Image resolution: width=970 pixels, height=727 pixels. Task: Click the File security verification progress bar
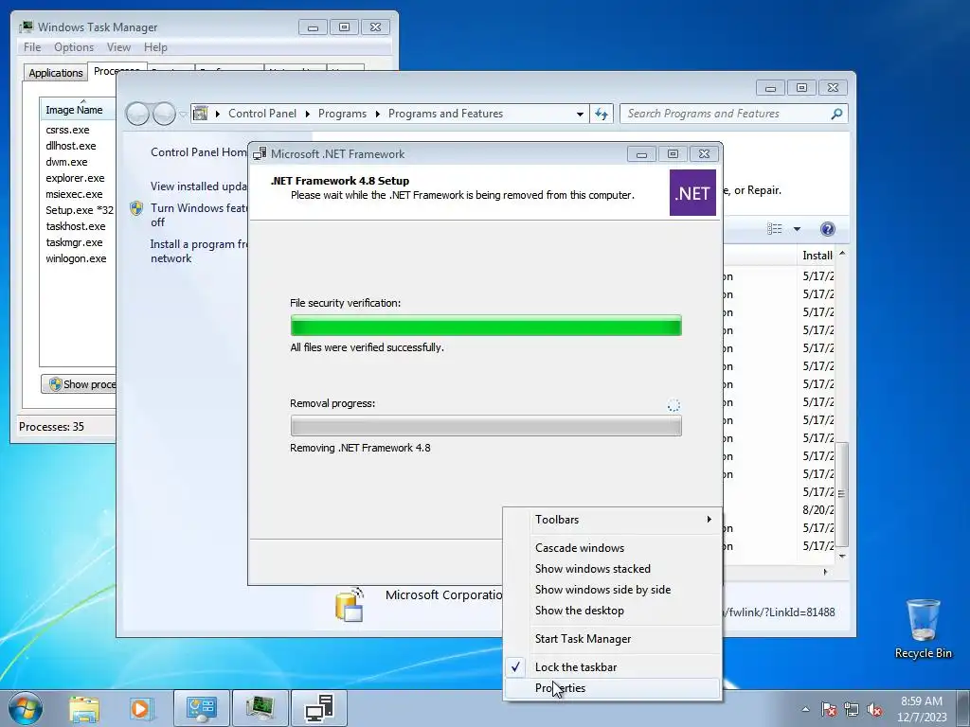point(486,326)
